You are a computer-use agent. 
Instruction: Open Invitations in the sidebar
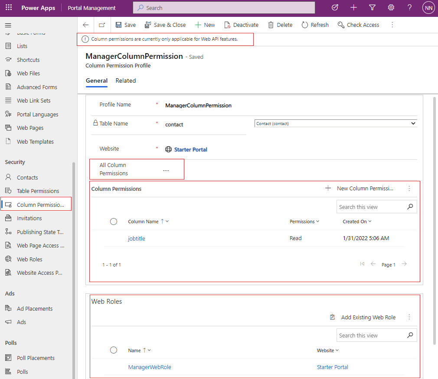29,218
